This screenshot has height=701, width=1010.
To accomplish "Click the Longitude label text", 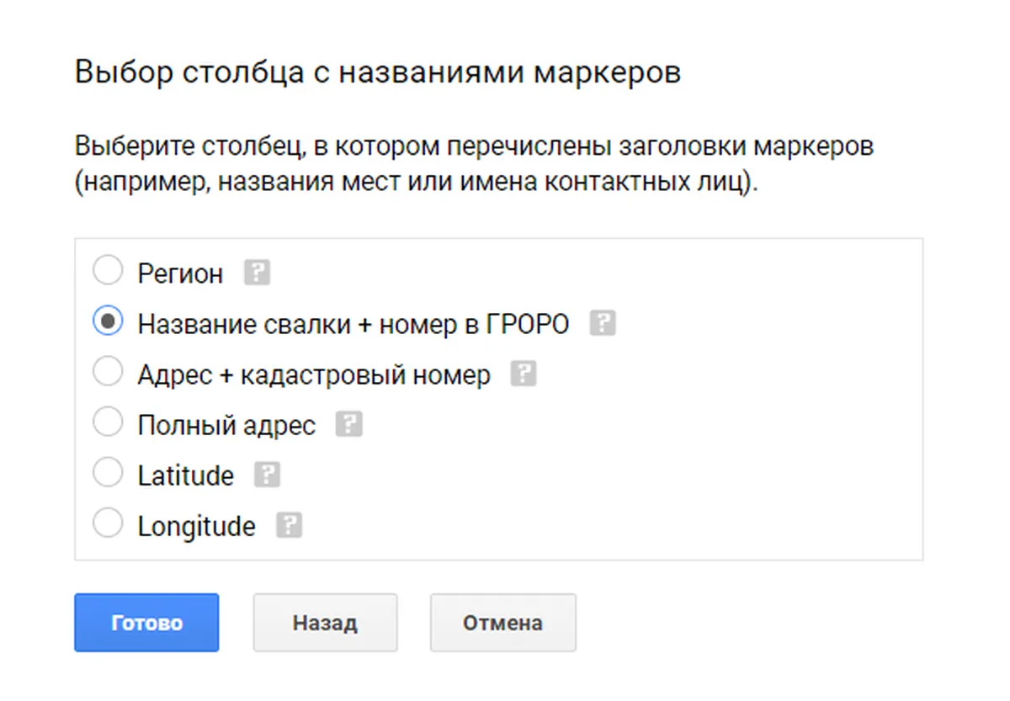I will tap(196, 527).
